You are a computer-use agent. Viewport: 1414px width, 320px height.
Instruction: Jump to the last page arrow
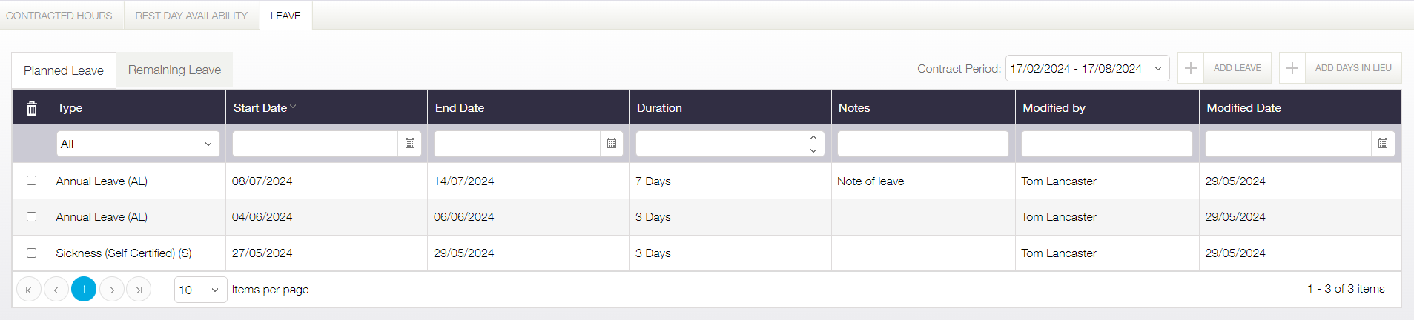pyautogui.click(x=139, y=290)
